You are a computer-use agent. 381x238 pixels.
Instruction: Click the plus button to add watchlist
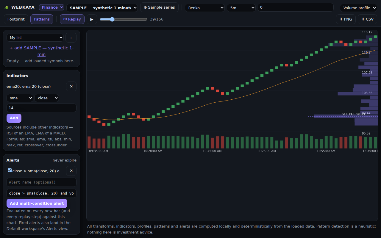pyautogui.click(x=71, y=38)
